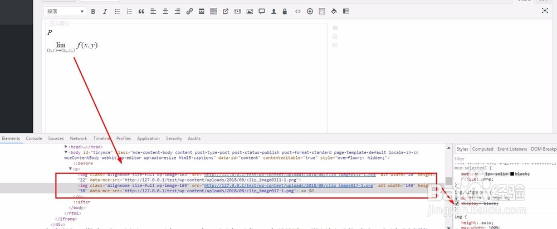Expand the head element node

(x=66, y=146)
